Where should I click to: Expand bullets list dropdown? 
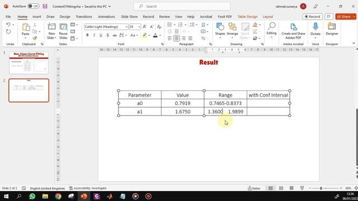[x=175, y=25]
